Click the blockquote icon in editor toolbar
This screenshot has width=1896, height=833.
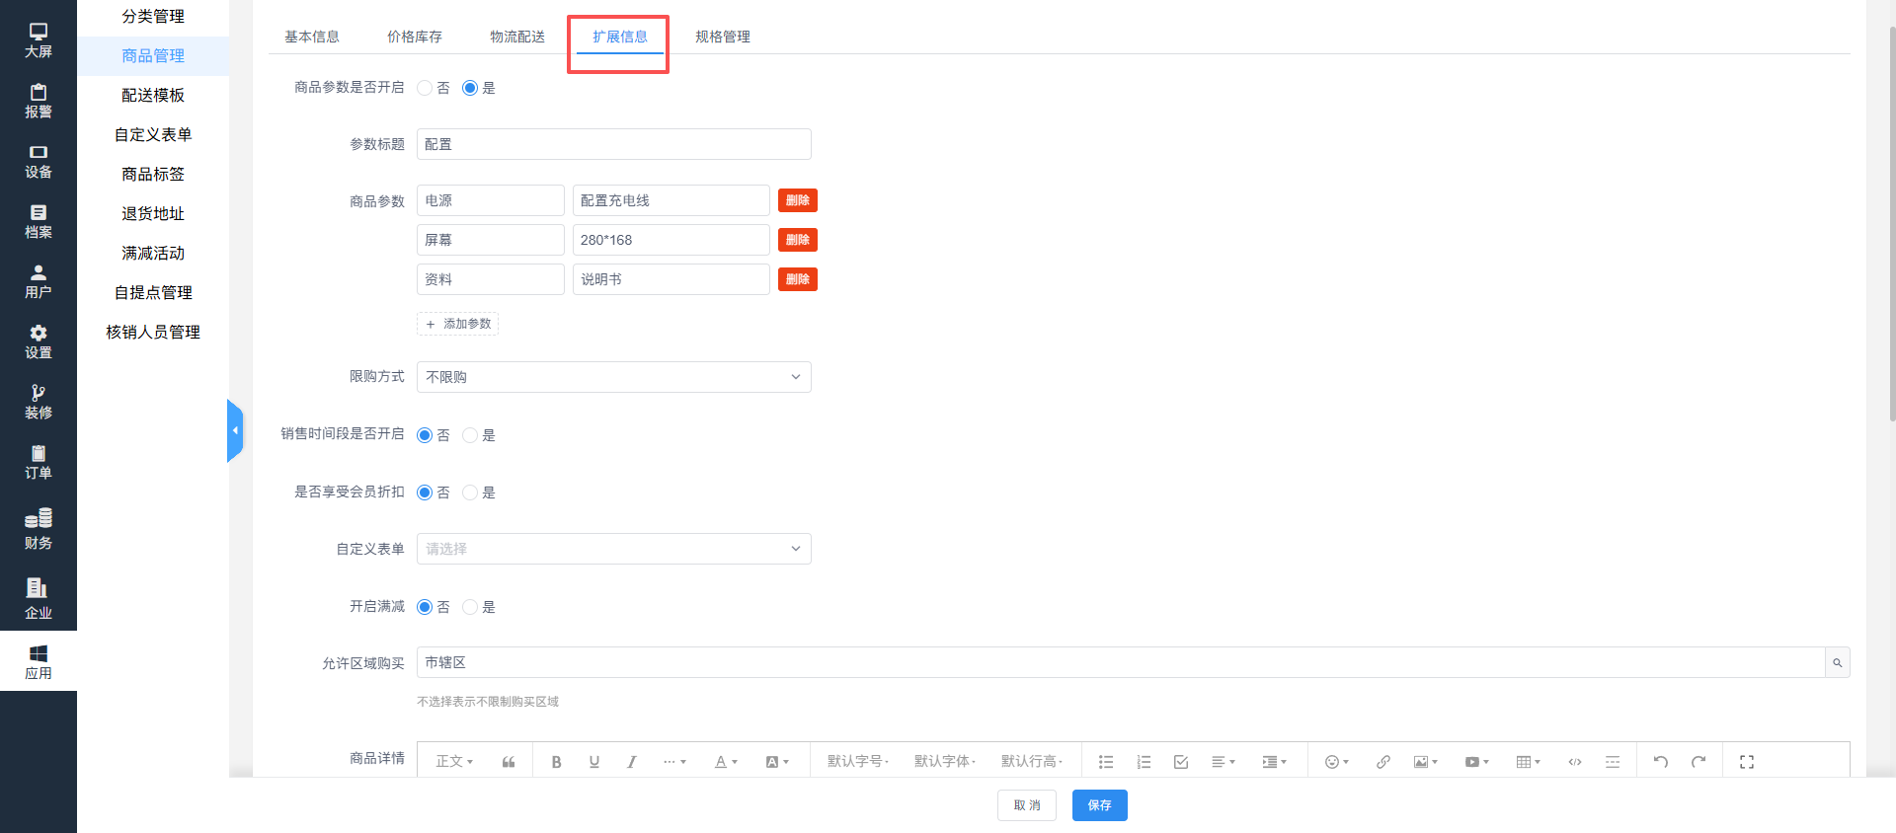[509, 762]
